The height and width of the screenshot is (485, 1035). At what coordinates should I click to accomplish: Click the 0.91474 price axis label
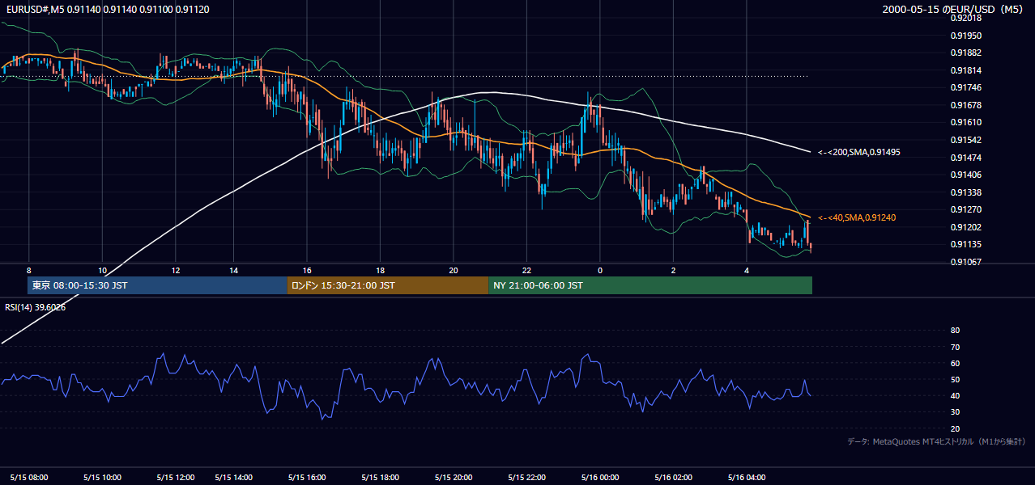tap(967, 158)
